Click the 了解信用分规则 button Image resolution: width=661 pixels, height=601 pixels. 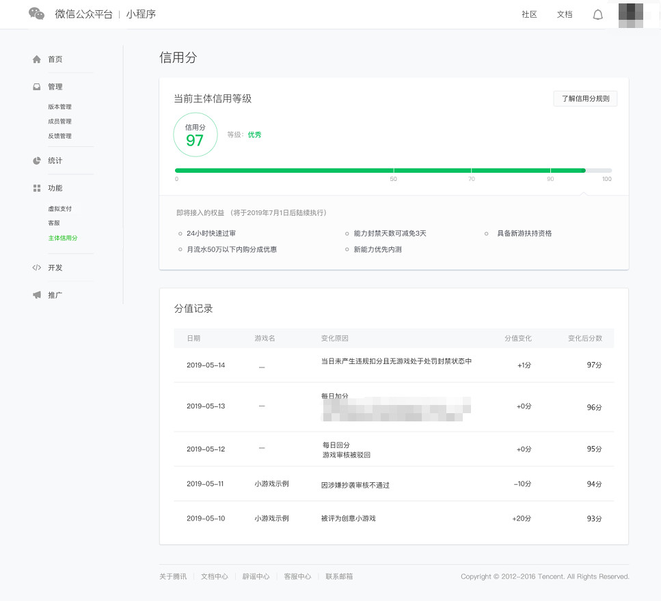[x=585, y=98]
